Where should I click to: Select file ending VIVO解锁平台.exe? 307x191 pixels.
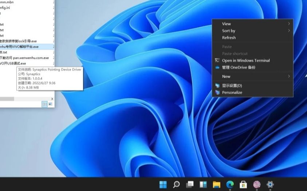tap(19, 47)
